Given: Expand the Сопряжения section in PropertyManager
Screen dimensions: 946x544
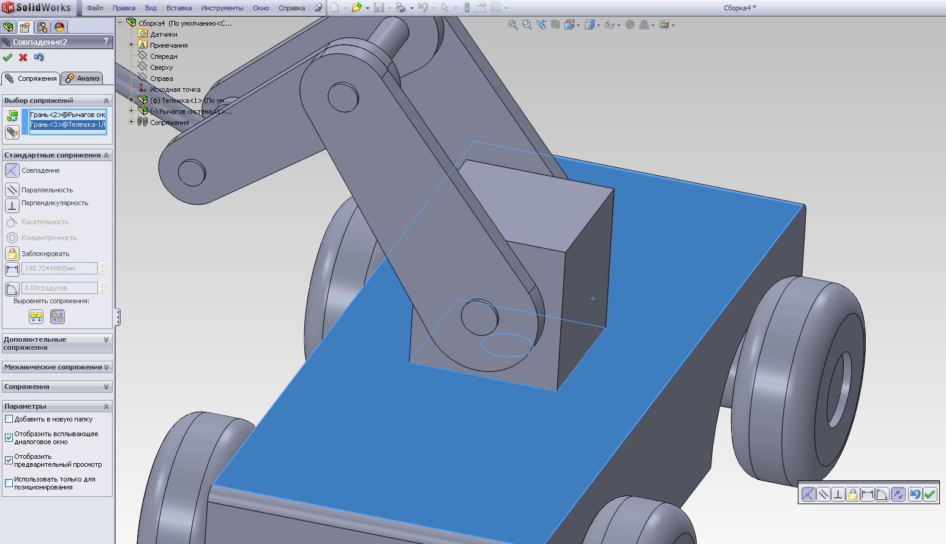Looking at the screenshot, I should pos(106,387).
